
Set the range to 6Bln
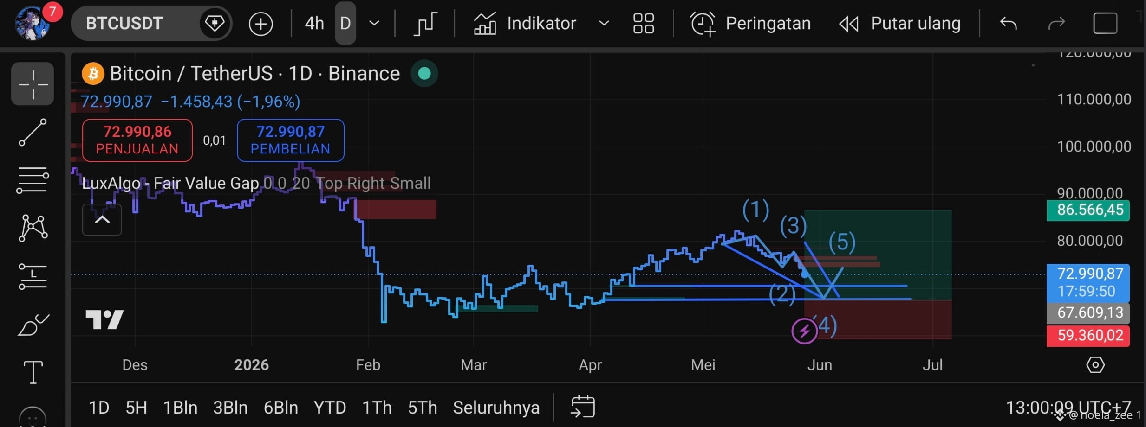281,408
